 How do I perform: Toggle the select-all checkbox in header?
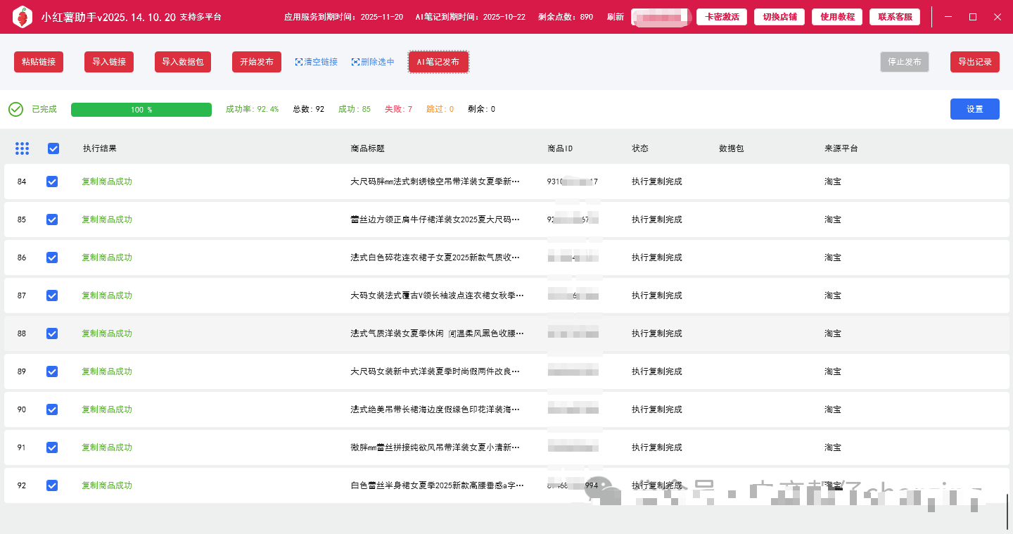click(x=53, y=148)
